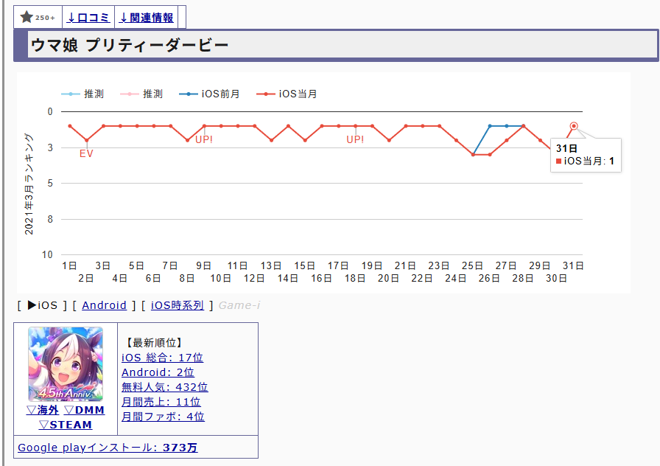Jump to the 口コミ section link
Image resolution: width=660 pixels, height=466 pixels.
(x=88, y=18)
